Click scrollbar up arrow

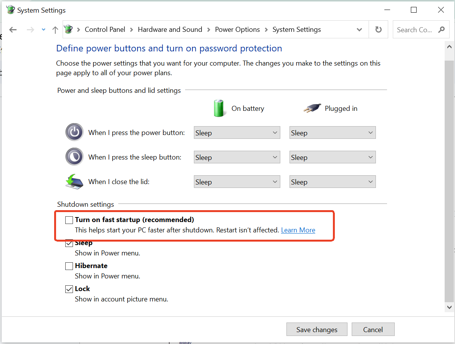(449, 47)
